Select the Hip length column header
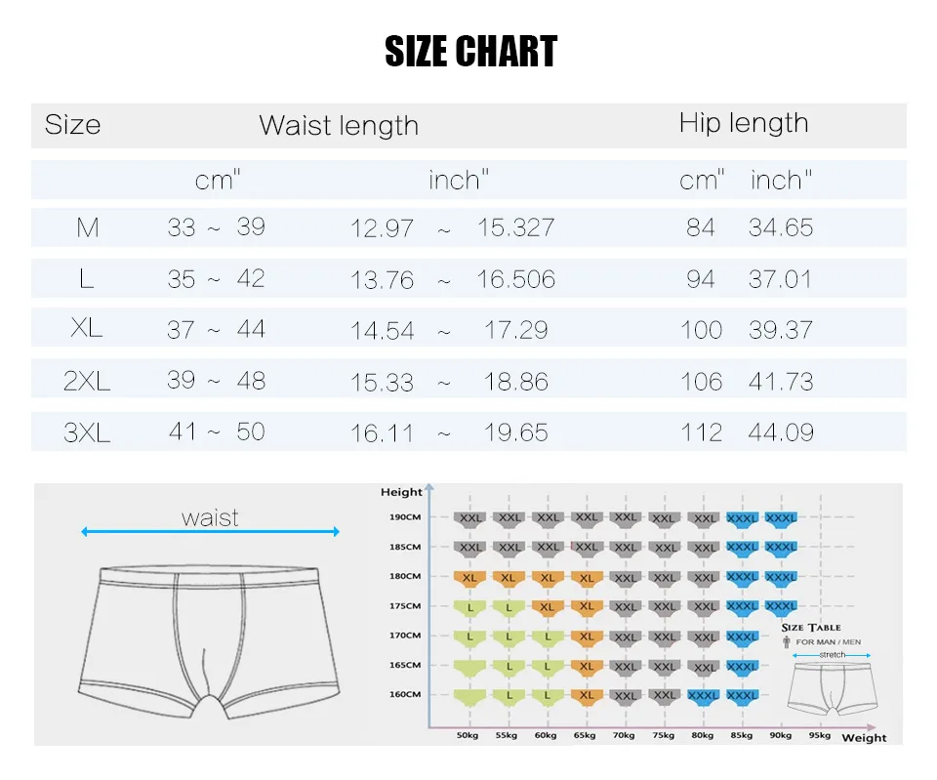 tap(744, 124)
